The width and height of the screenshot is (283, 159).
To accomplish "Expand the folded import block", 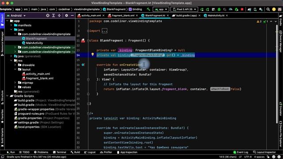I will (x=104, y=31).
